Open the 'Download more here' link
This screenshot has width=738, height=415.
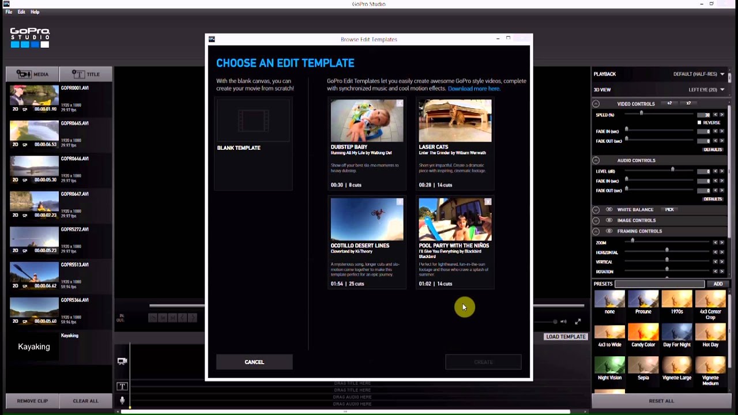tap(474, 89)
